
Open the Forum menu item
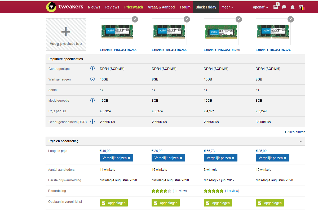(x=185, y=7)
